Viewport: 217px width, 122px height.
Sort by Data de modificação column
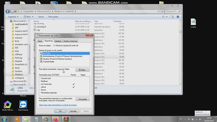click(x=83, y=21)
